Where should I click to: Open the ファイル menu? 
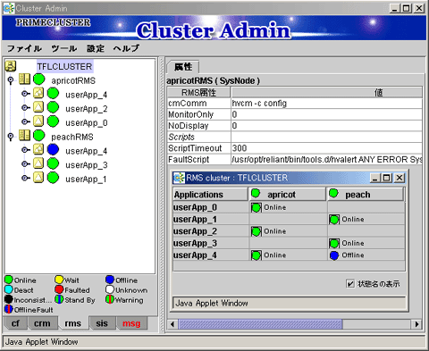click(x=24, y=48)
